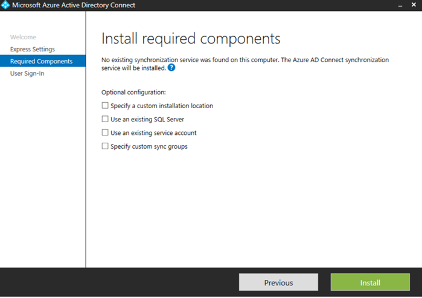Click the synchronization service description text

[245, 60]
